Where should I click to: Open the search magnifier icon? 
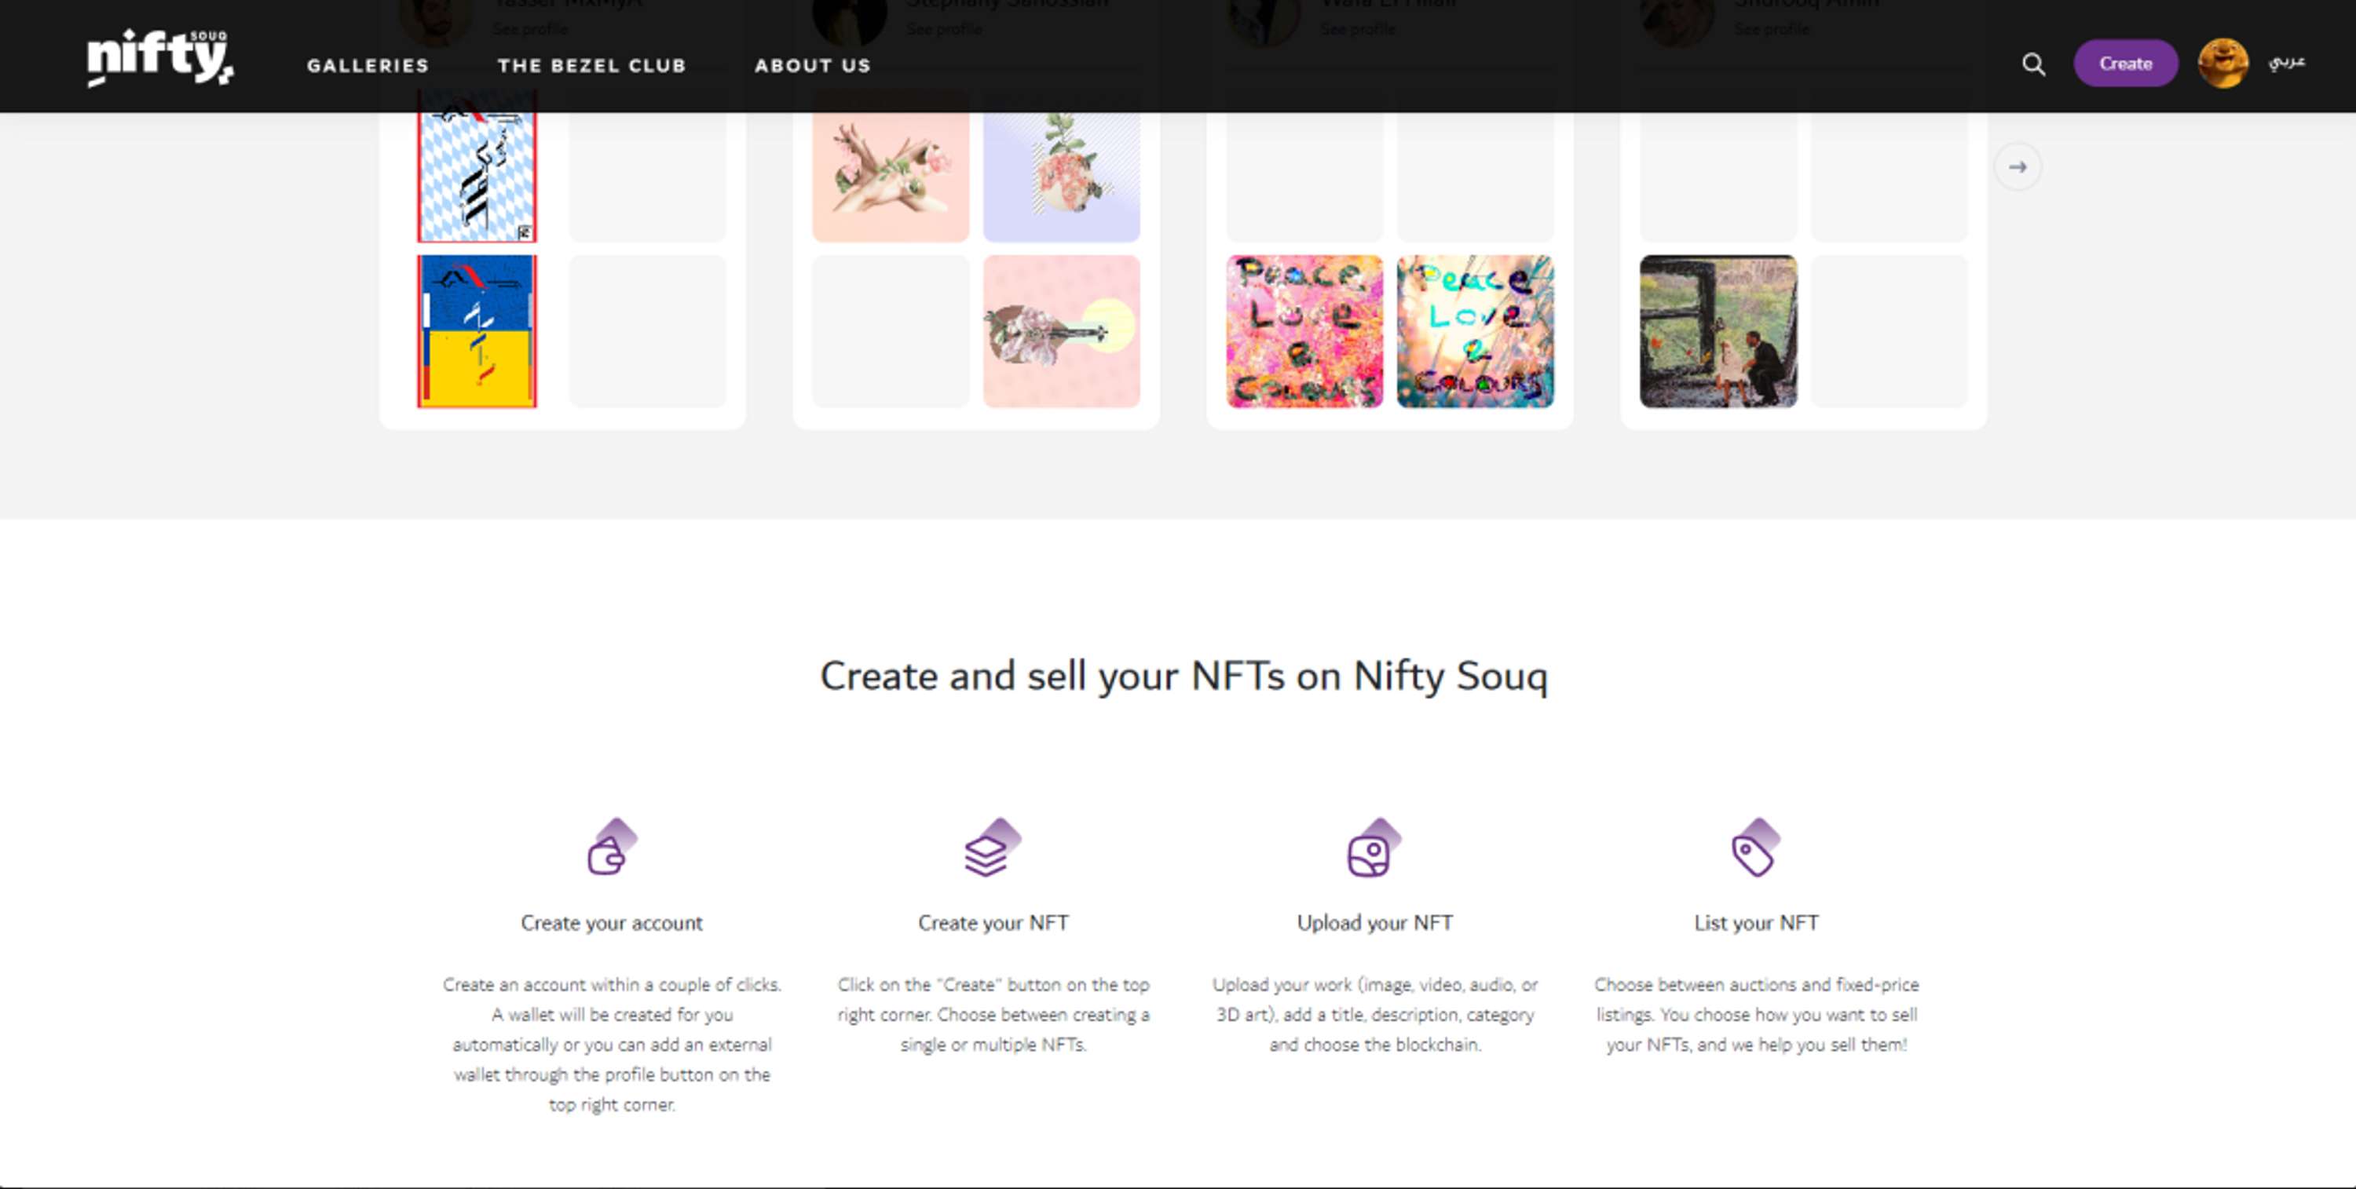[2033, 64]
